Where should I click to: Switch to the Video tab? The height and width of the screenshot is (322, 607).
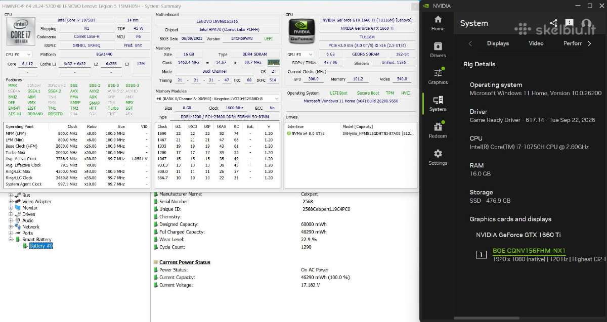(x=536, y=43)
